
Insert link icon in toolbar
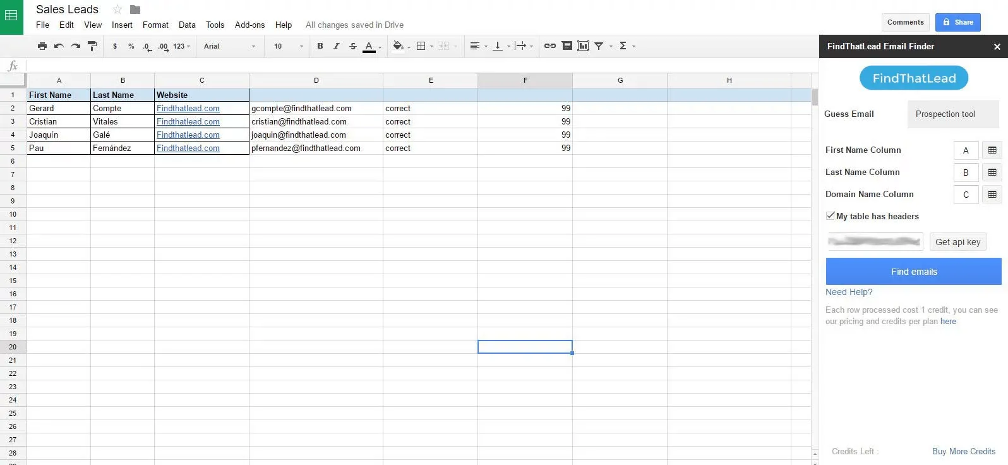tap(550, 46)
